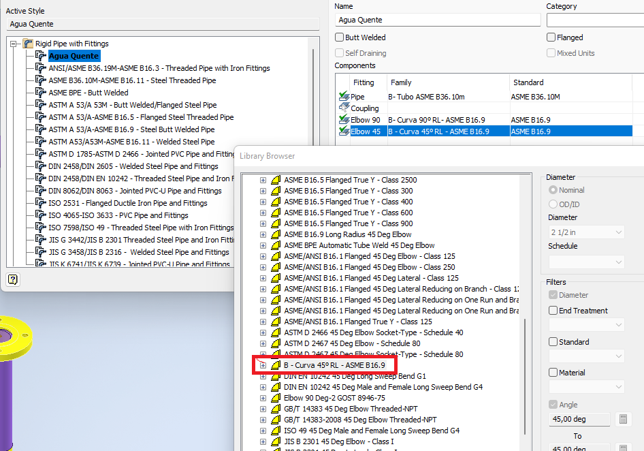Click the ISO 49 45 Deg Long Sweep Bend icon

click(276, 431)
